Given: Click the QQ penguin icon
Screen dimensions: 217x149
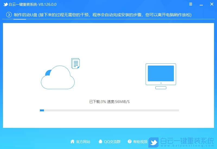Looking at the screenshot, I should (100, 141).
